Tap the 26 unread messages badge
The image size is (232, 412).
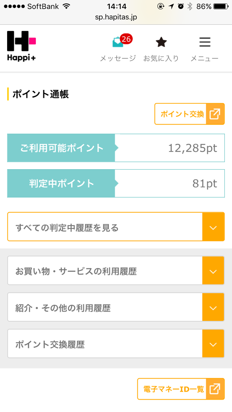(126, 39)
